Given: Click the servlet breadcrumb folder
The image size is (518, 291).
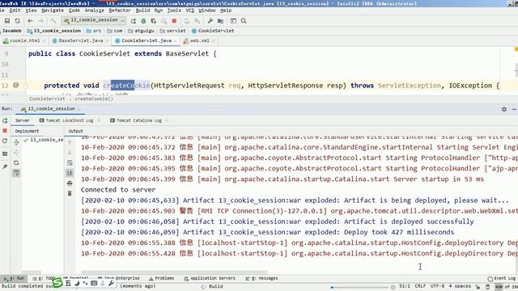Looking at the screenshot, I should (x=172, y=31).
